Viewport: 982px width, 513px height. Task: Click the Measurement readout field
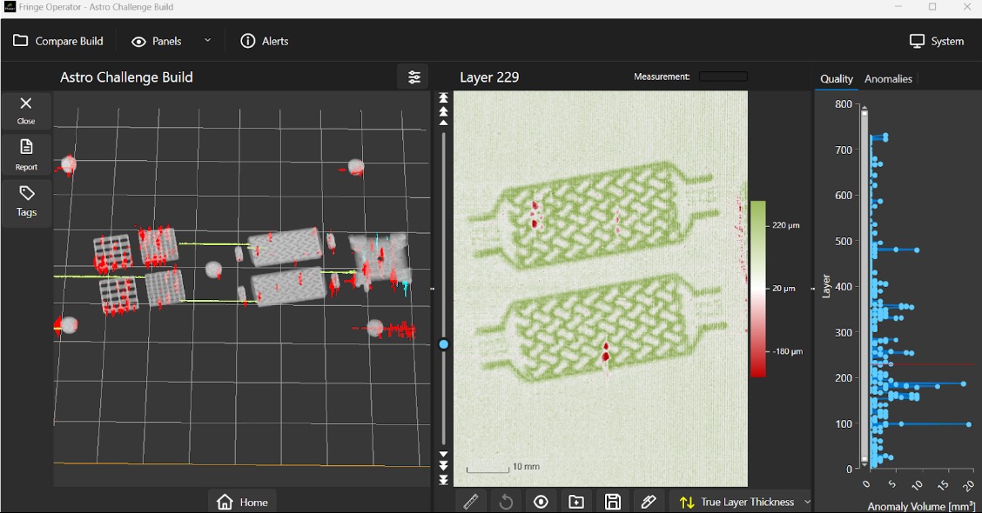723,77
